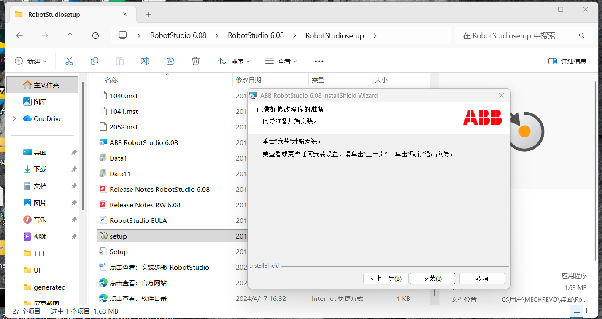Close the RobotStudiosetup tab
This screenshot has width=602, height=319.
[125, 14]
